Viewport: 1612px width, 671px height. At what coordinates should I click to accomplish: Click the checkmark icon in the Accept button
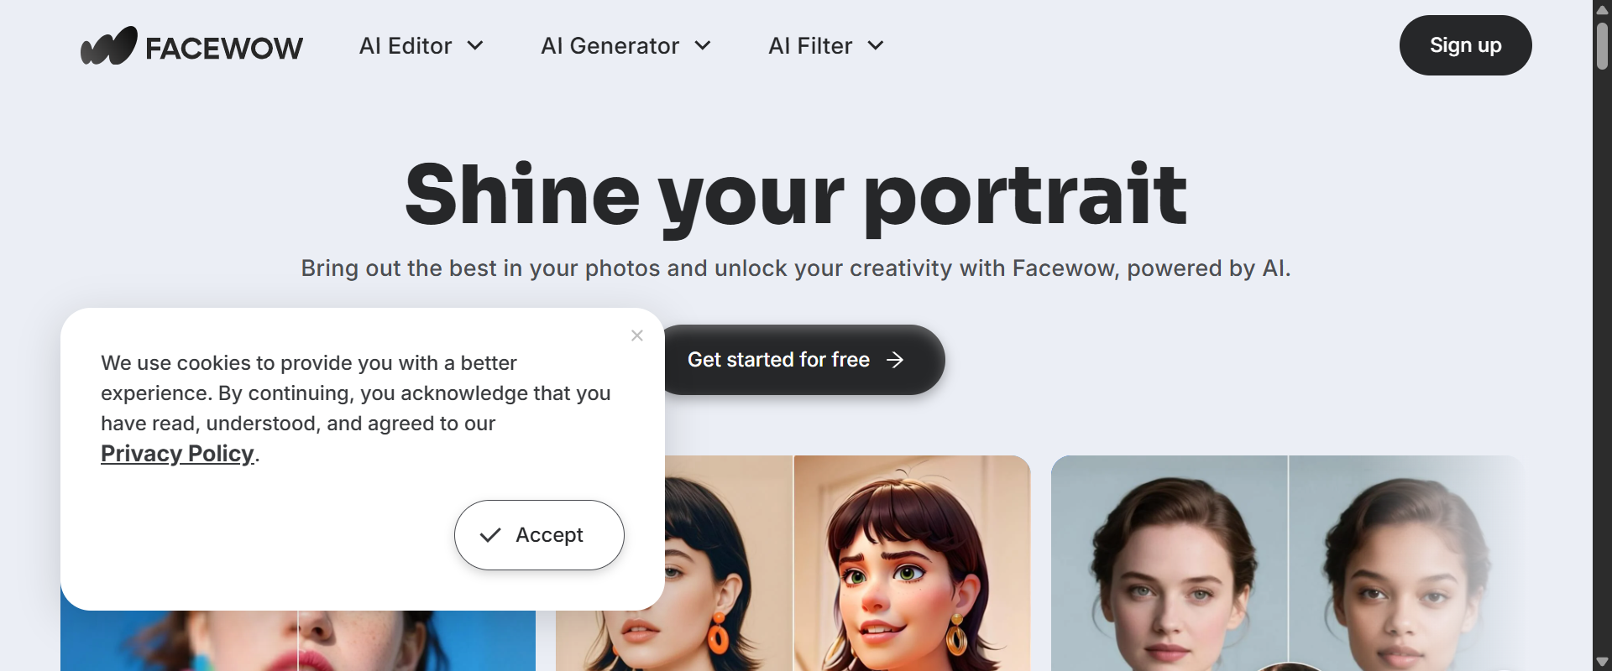491,535
